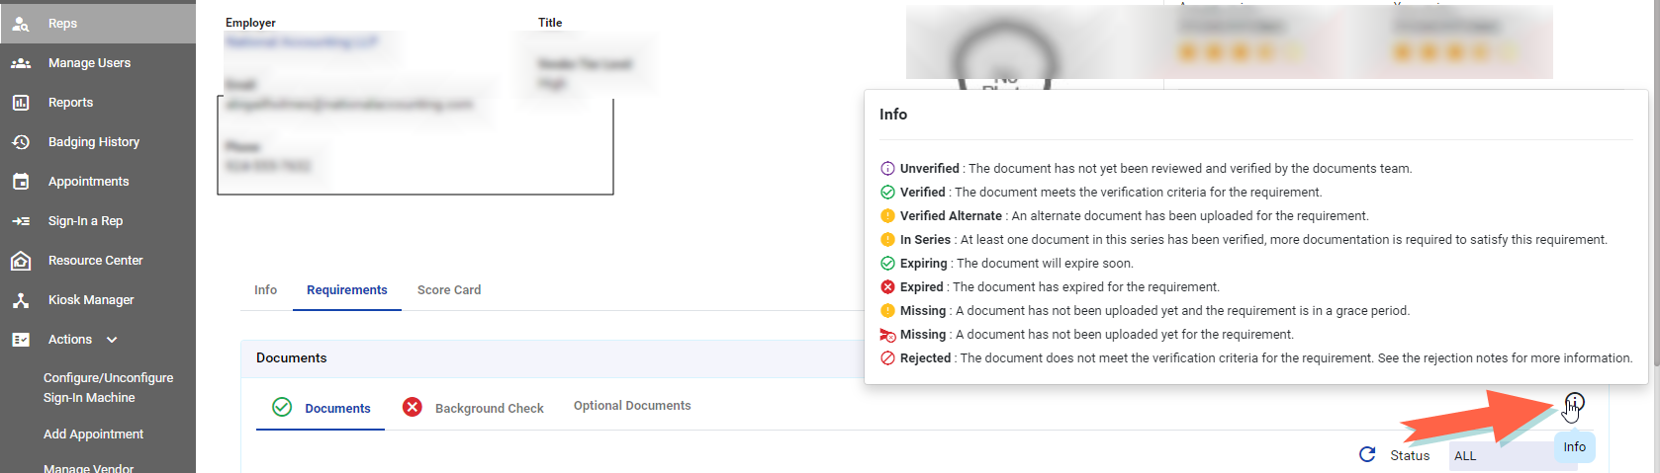Click the Reps sidebar icon
Screen dimensions: 1660x473
click(21, 24)
